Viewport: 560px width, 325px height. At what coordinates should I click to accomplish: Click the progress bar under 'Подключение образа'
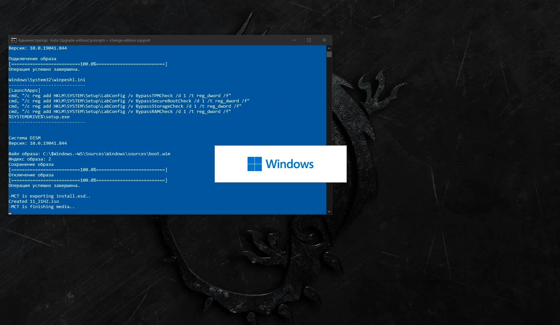pos(88,64)
